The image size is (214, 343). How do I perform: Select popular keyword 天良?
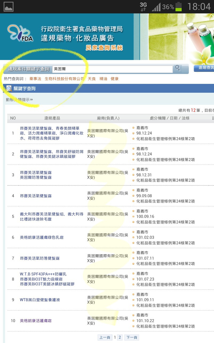pos(92,79)
